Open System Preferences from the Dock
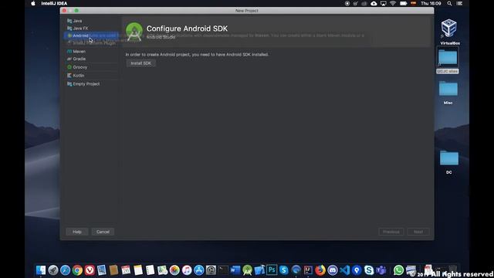This screenshot has width=494, height=278. coord(211,270)
